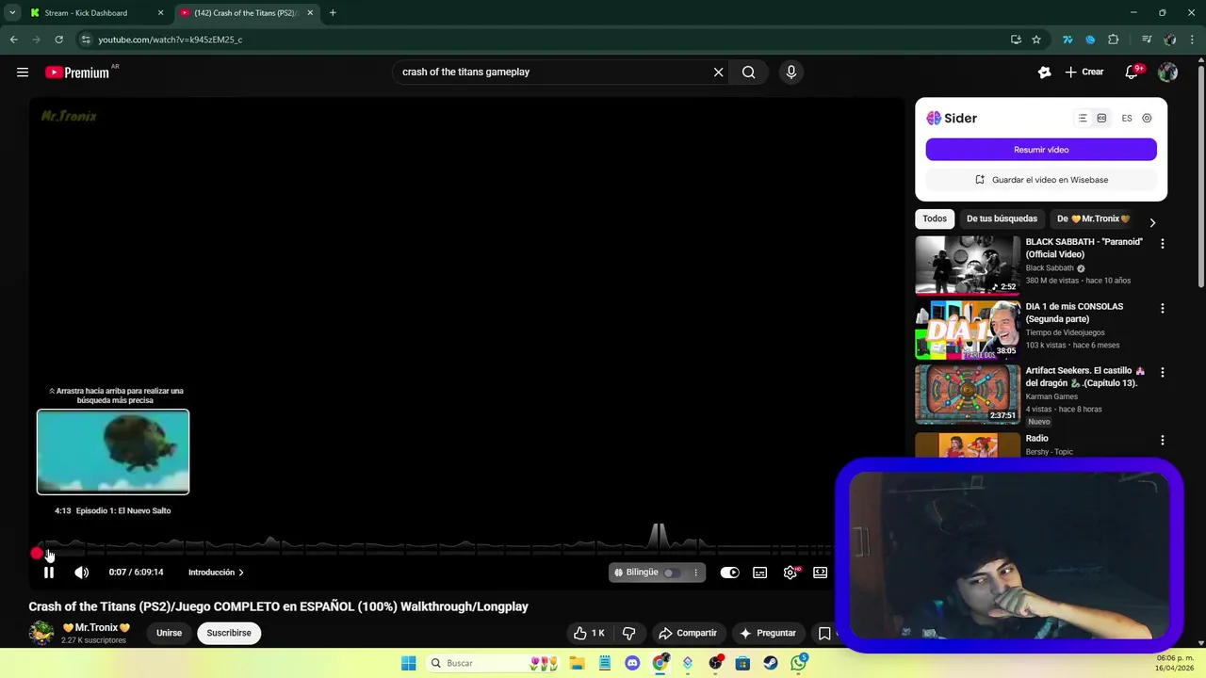
Task: Open Chrome tab search dropdown arrow
Action: click(12, 13)
